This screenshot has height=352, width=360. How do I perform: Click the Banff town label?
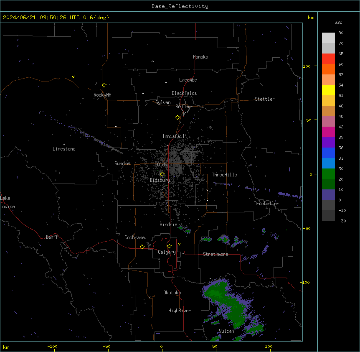(x=52, y=237)
